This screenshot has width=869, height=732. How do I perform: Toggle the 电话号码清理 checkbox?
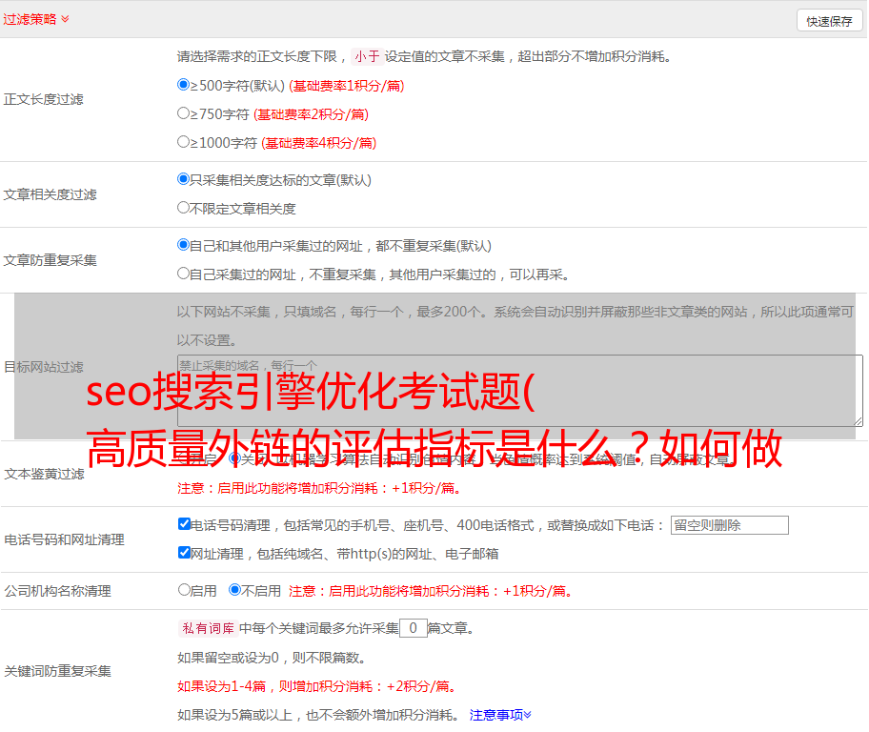[184, 524]
